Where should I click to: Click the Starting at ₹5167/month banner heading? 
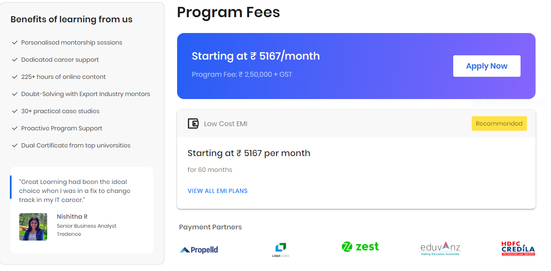coord(256,56)
